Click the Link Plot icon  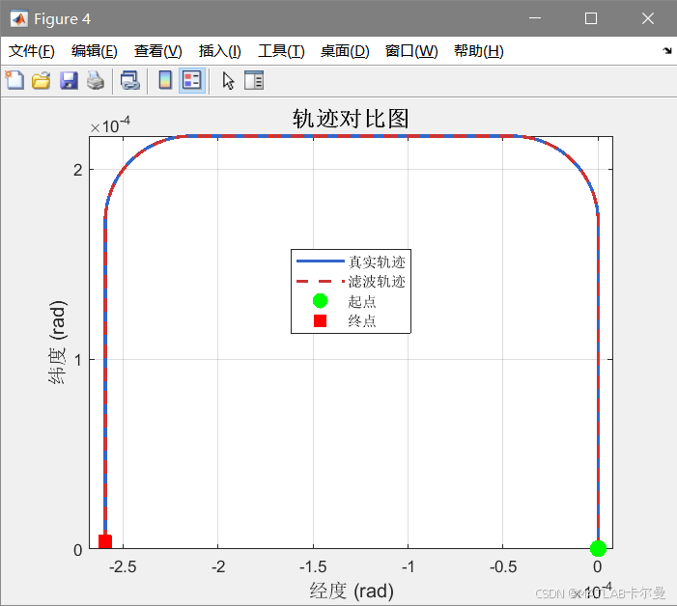(130, 80)
